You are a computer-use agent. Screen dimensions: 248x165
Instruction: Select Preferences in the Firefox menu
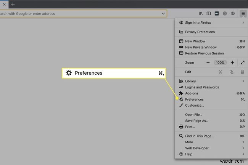[x=211, y=99]
